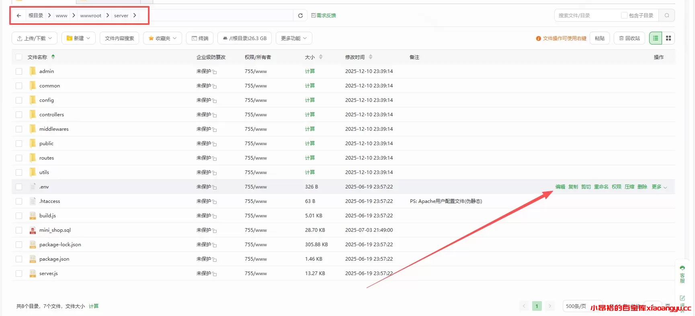Open the 500条/页 page size dropdown

click(x=582, y=306)
